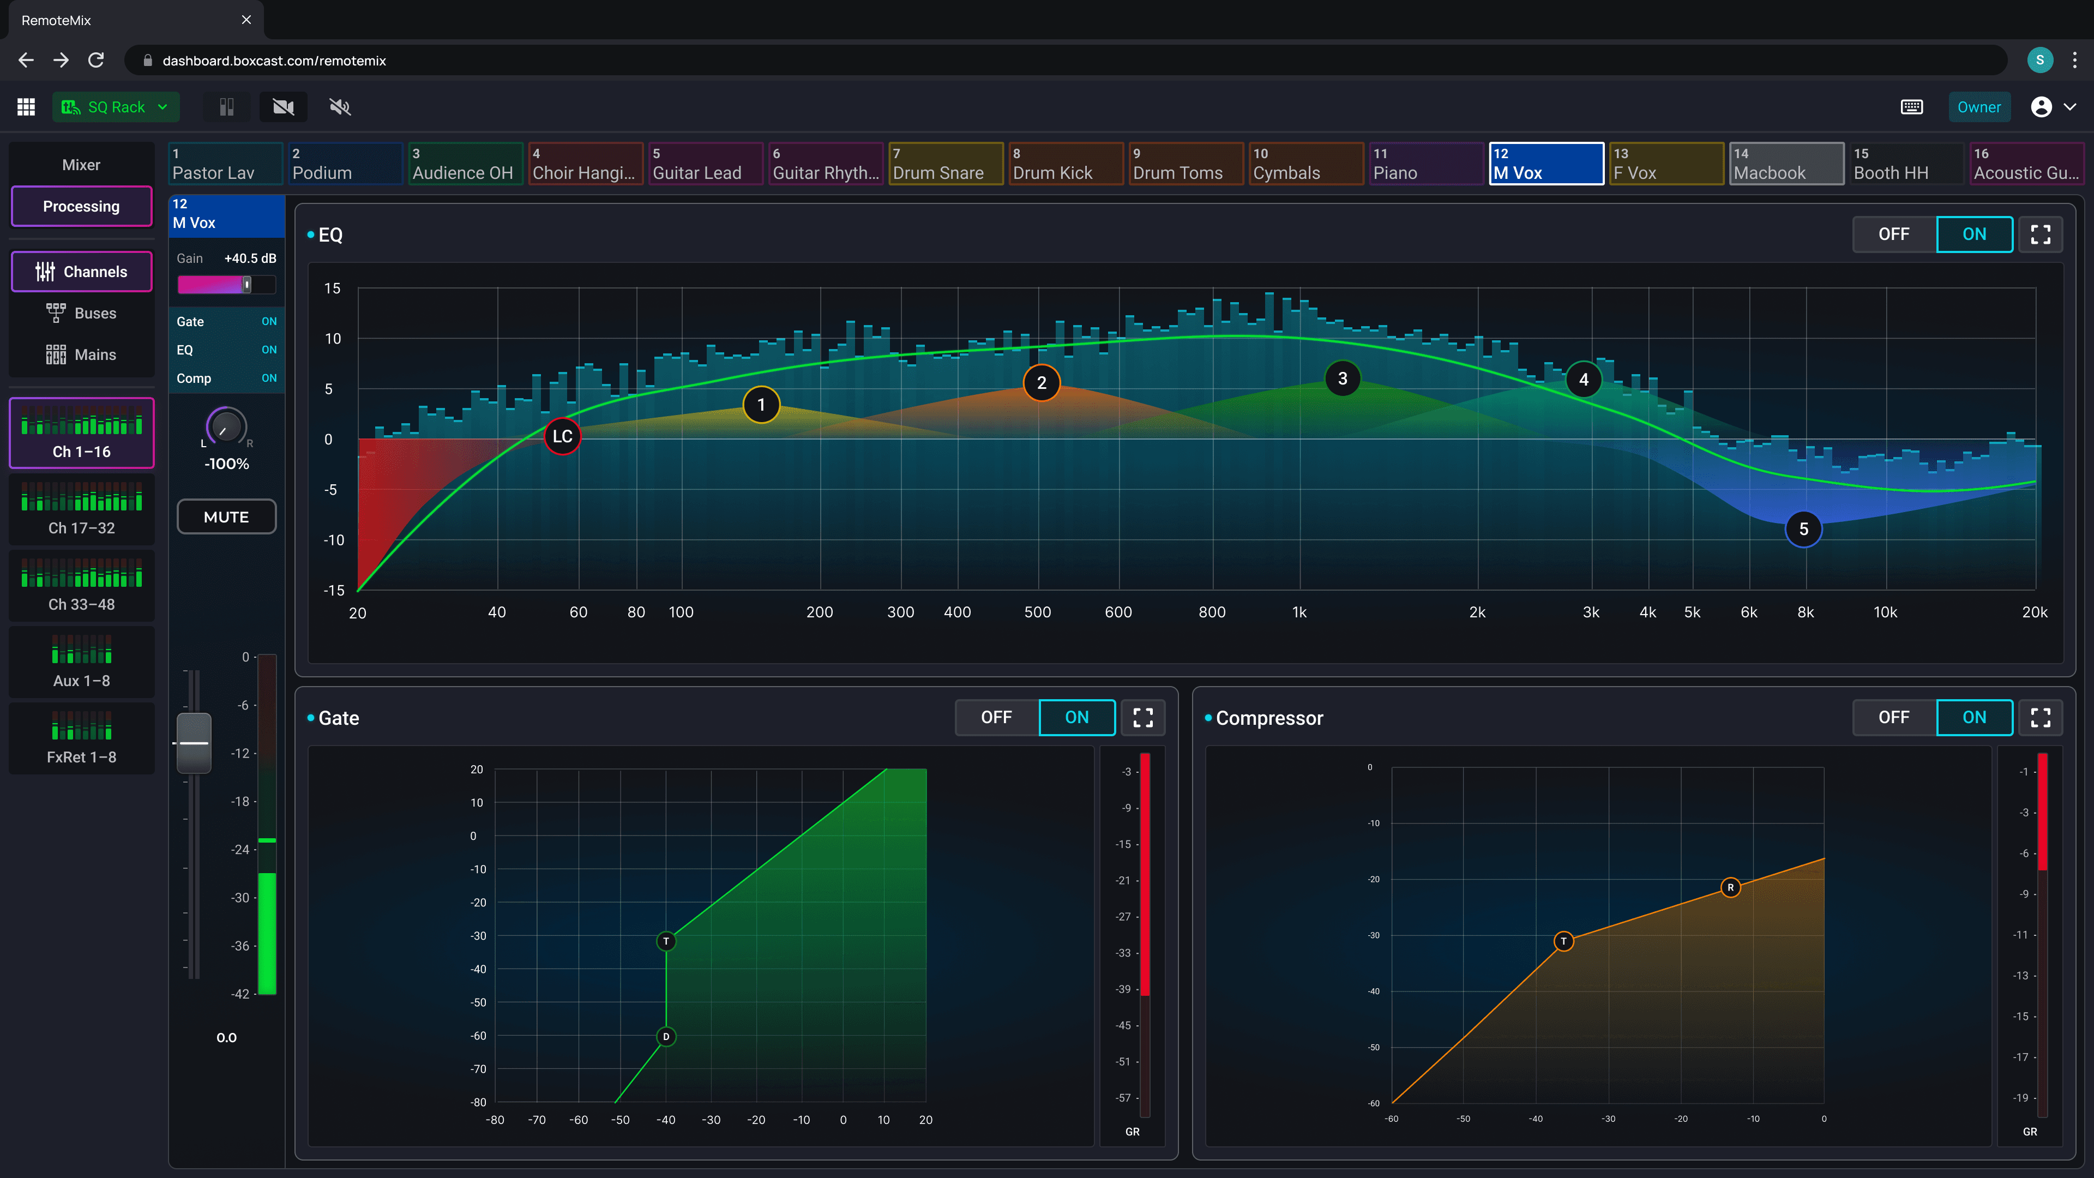Select EQ band 5 node
Screen dimensions: 2094x1178
[1803, 529]
